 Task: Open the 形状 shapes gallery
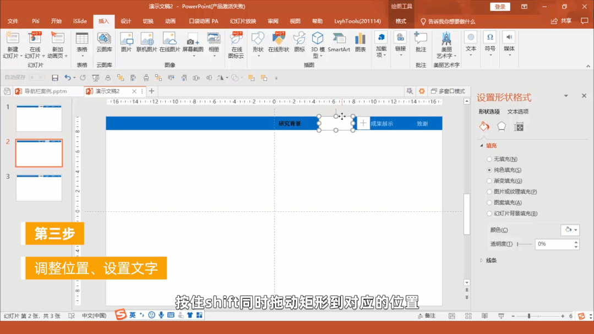(x=258, y=40)
